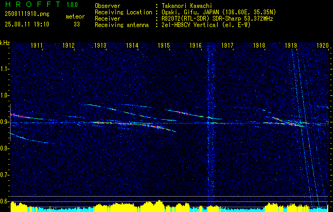This screenshot has height=212, width=333.
Task: Click the HROFFT title text
Action: [33, 4]
